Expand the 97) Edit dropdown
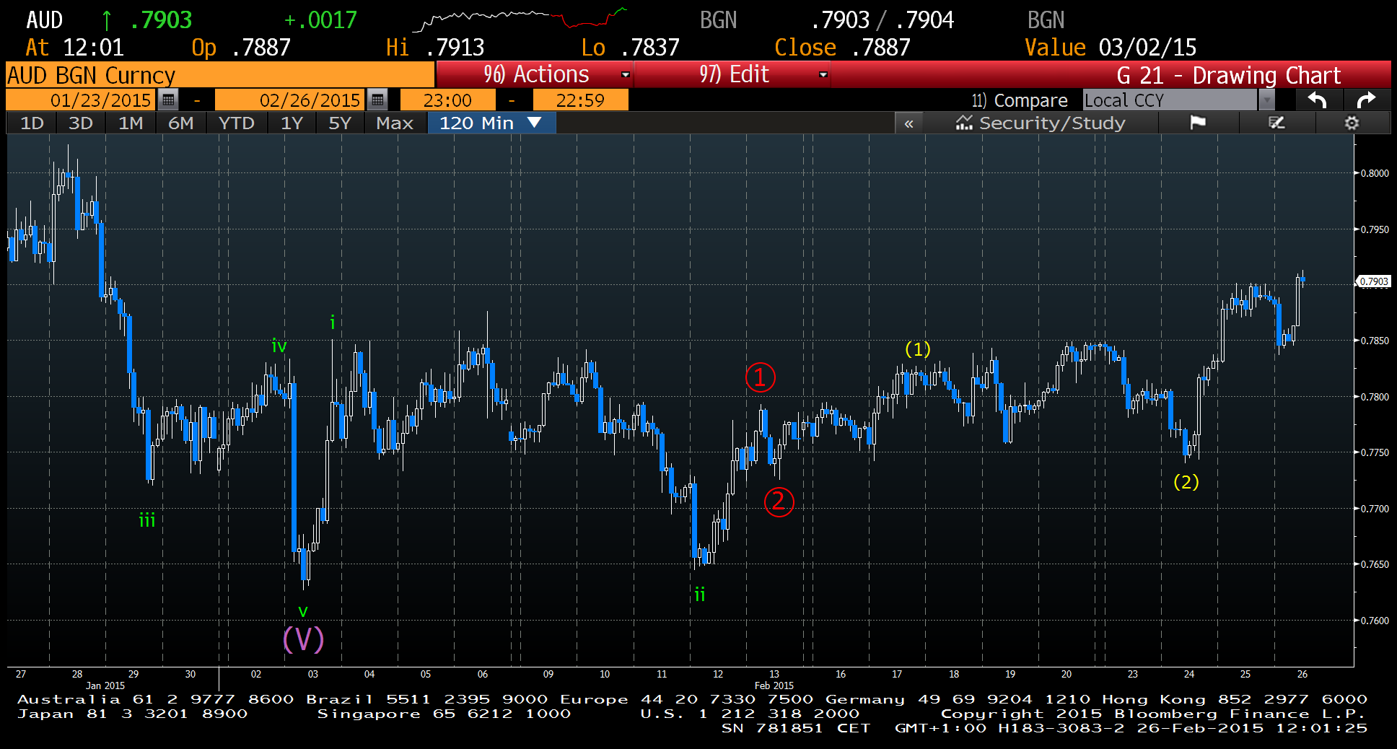1397x749 pixels. coord(823,75)
